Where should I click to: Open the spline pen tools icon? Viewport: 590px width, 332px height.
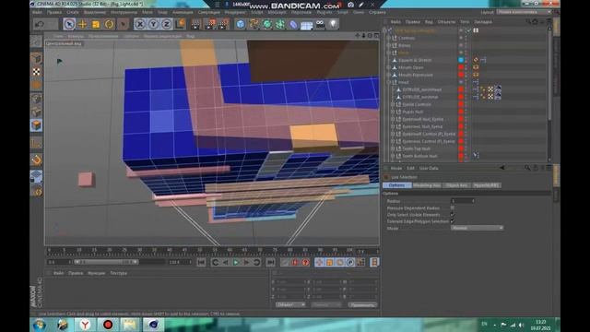pos(254,25)
